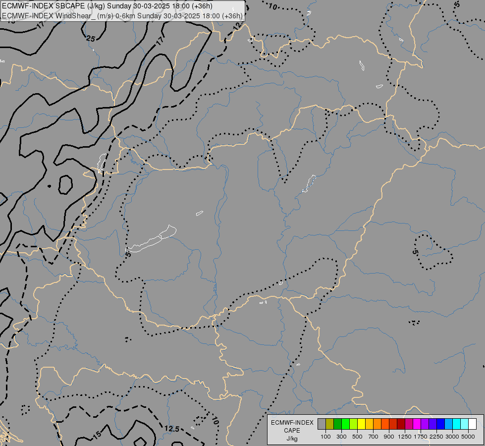This screenshot has height=446, width=485.
Task: Click the WindShear 0-6km title line
Action: tap(122, 16)
